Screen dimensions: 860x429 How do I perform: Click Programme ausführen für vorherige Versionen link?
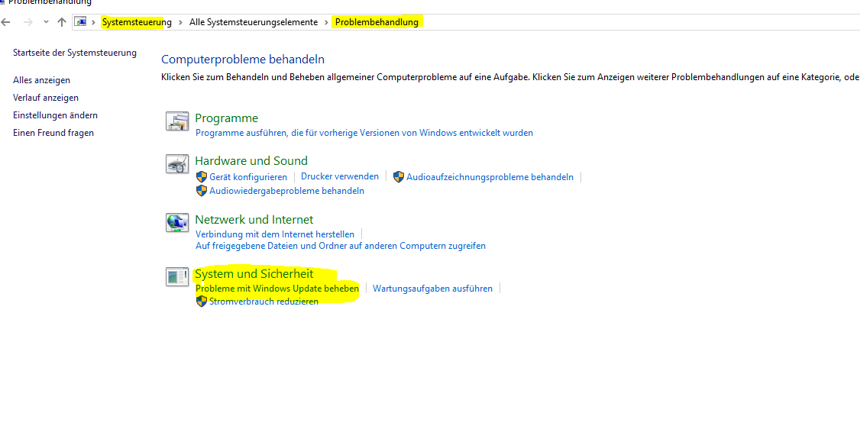[x=364, y=133]
